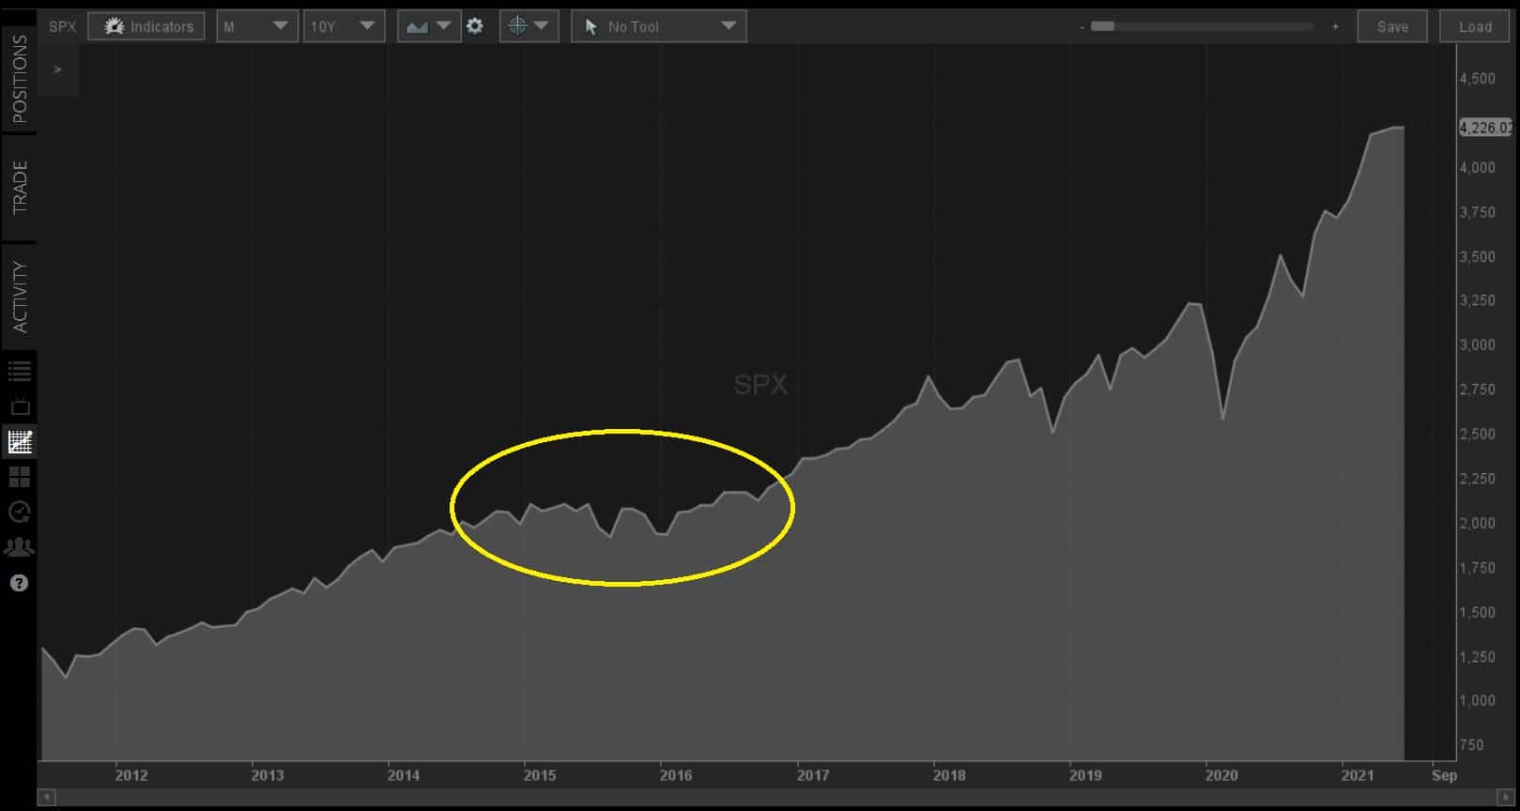Open chart settings gear icon
The height and width of the screenshot is (811, 1520).
pyautogui.click(x=475, y=26)
